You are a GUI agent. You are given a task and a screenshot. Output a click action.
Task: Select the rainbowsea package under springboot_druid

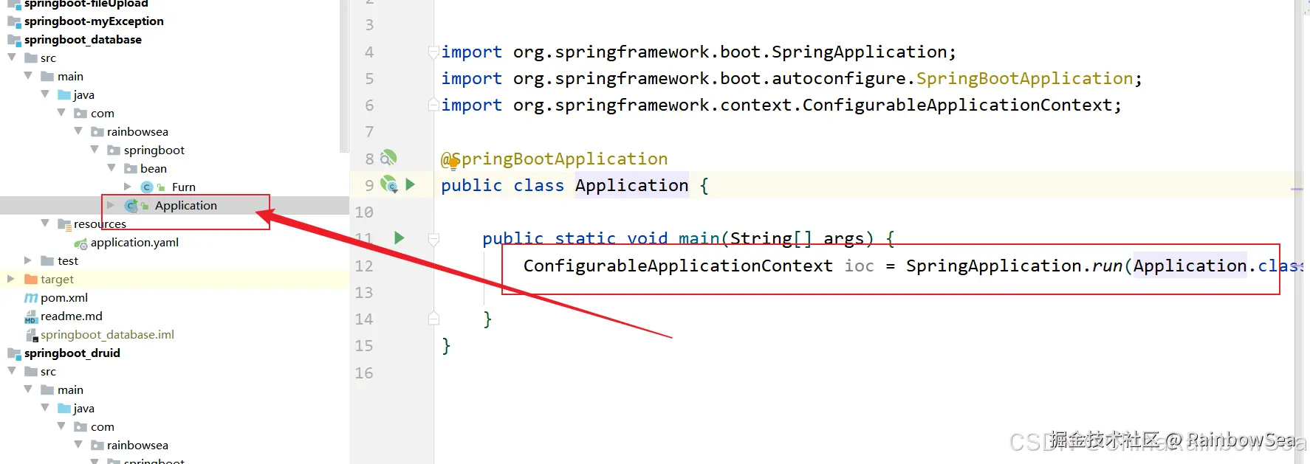(137, 446)
